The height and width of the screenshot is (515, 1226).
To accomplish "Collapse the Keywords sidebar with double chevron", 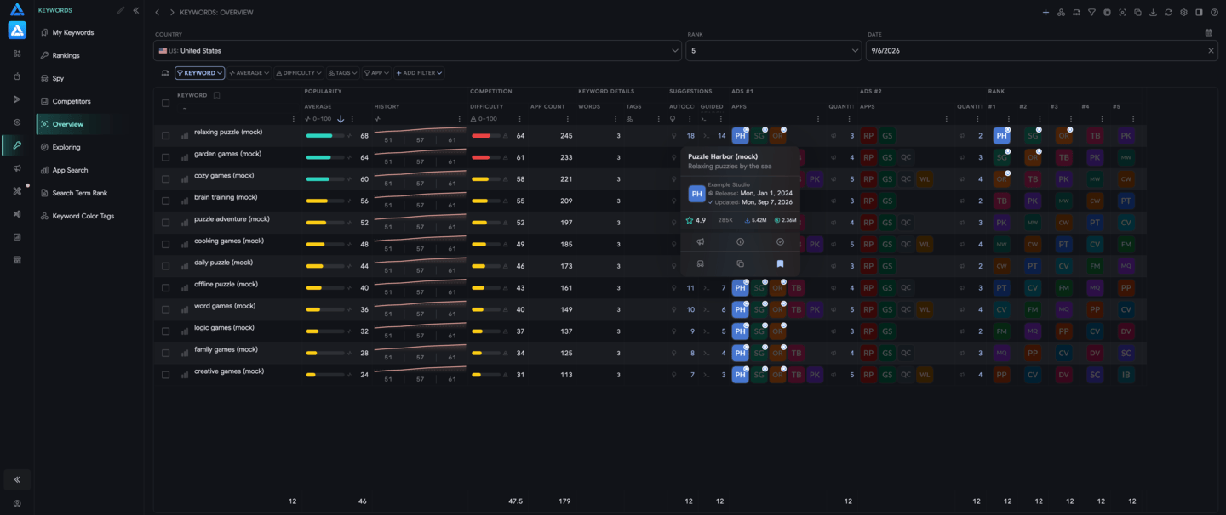I will coord(135,11).
